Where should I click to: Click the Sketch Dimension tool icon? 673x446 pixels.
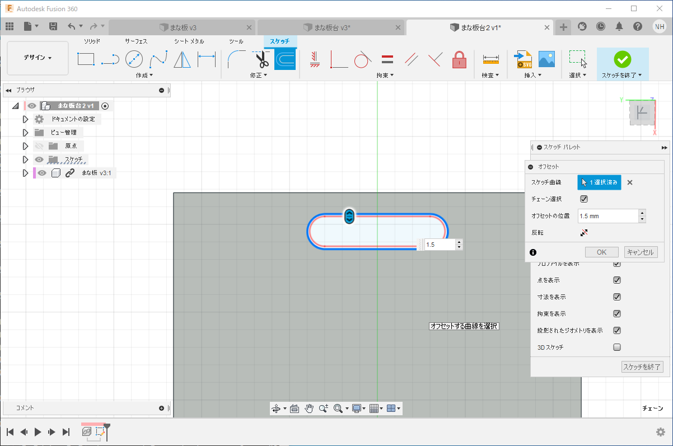[x=207, y=59]
